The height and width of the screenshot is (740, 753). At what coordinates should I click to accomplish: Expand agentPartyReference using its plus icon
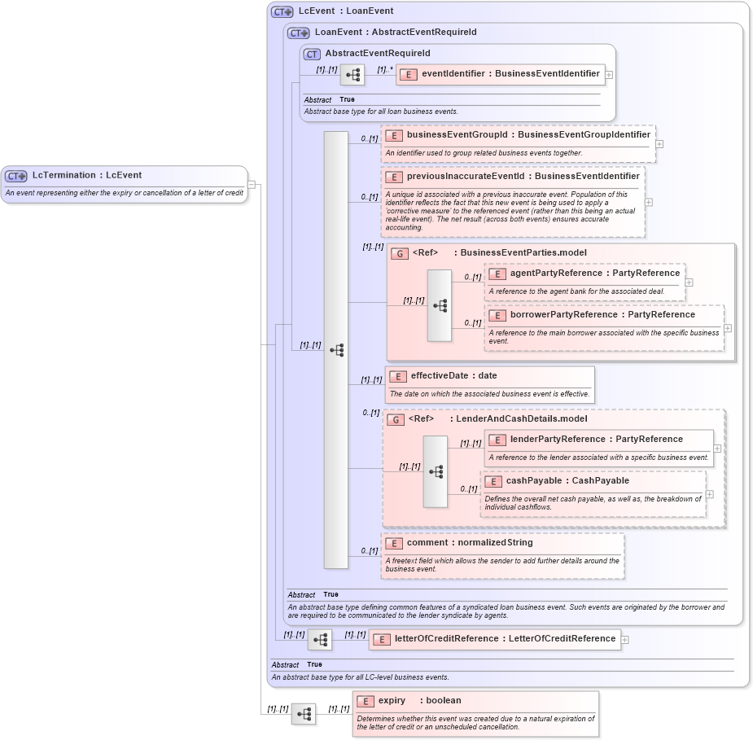pos(689,281)
